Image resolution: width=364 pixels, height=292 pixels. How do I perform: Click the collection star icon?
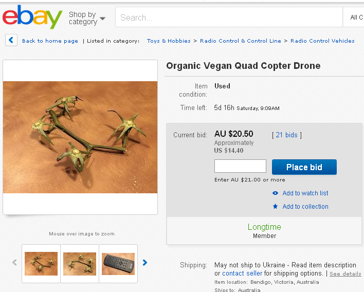coord(276,207)
